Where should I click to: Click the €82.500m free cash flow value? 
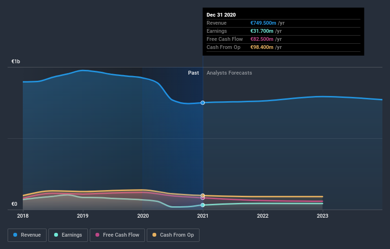pyautogui.click(x=262, y=39)
